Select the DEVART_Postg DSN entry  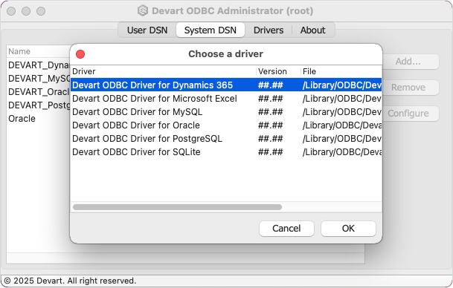[39, 105]
